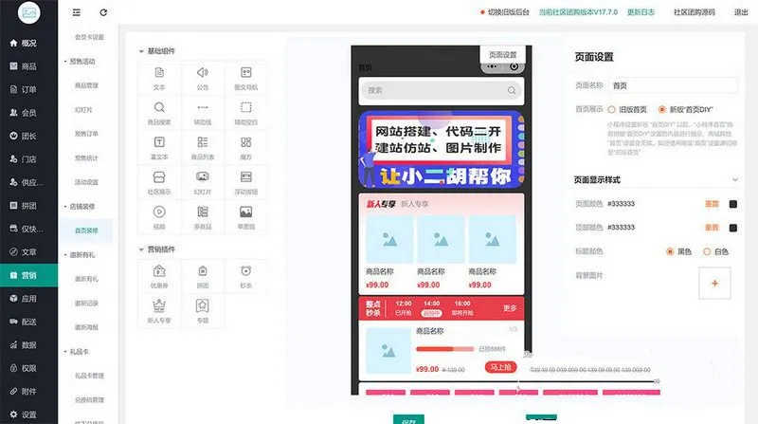Choose 白色 title color radio
Viewport: 758px width, 424px height.
(x=707, y=251)
